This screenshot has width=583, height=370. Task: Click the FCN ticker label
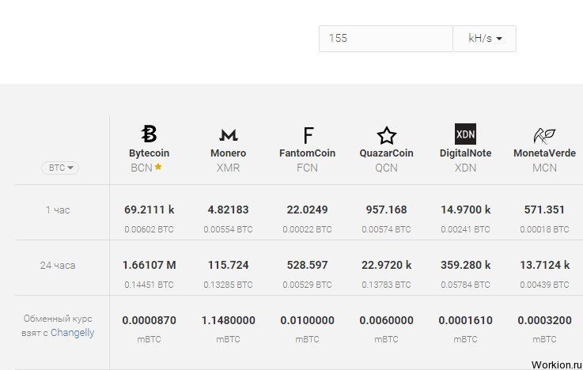pyautogui.click(x=308, y=168)
